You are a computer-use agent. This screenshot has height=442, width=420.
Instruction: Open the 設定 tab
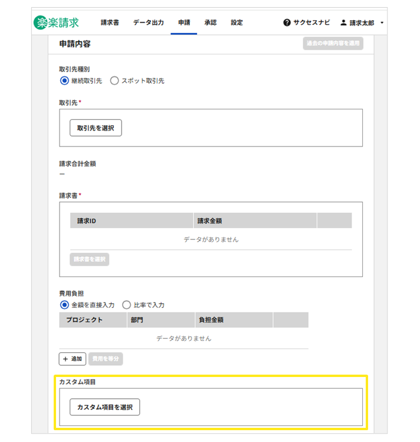pos(237,23)
